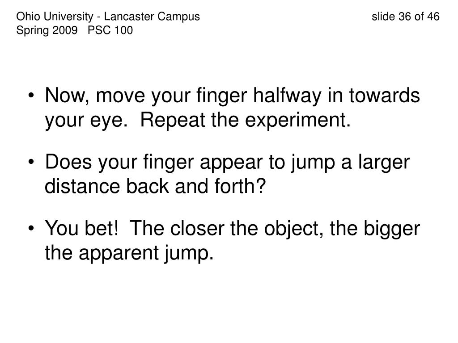Click the word 'distance' in second bullet
The height and width of the screenshot is (343, 458).
click(82, 186)
